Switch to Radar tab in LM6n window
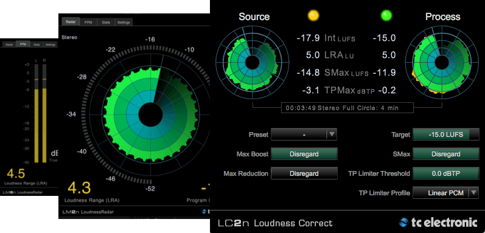 10,44
